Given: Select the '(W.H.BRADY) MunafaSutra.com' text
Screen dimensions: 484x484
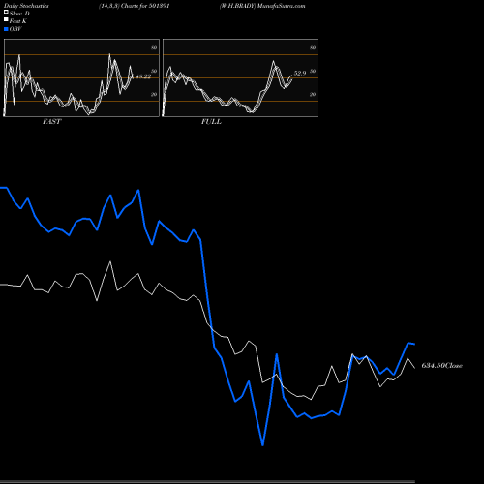Looking at the screenshot, I should click(x=262, y=6).
